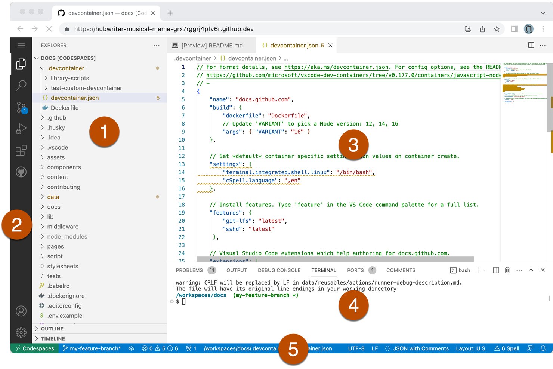Switch to the Preview README.md tab
Image resolution: width=553 pixels, height=369 pixels.
coord(211,45)
